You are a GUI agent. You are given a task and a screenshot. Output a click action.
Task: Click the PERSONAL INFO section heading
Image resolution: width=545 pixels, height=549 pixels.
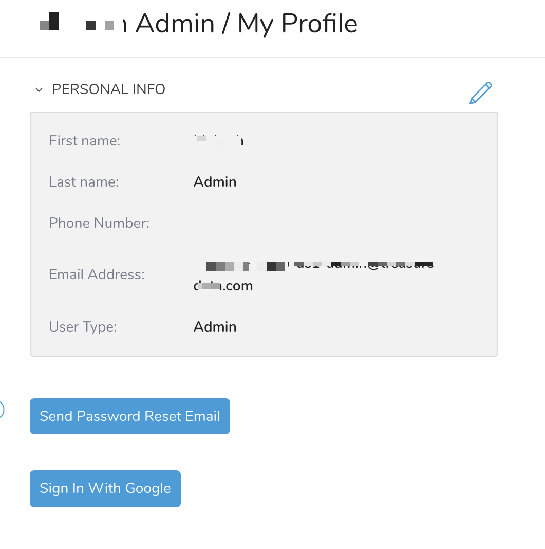109,89
